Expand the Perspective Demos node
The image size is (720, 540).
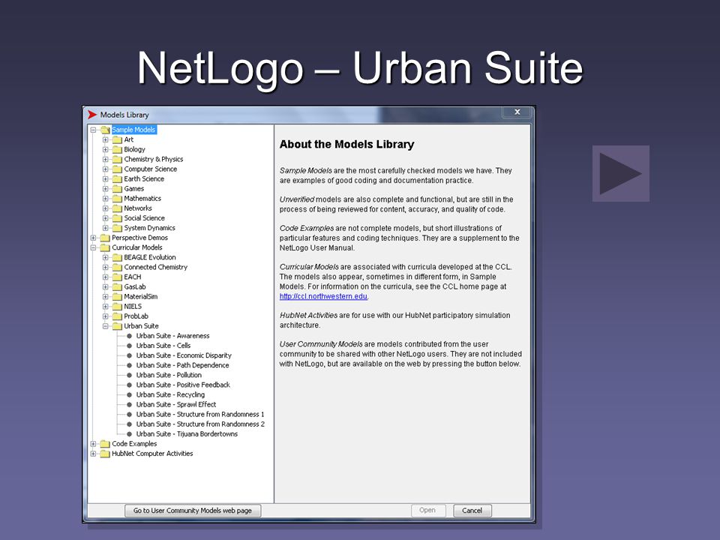coord(93,238)
